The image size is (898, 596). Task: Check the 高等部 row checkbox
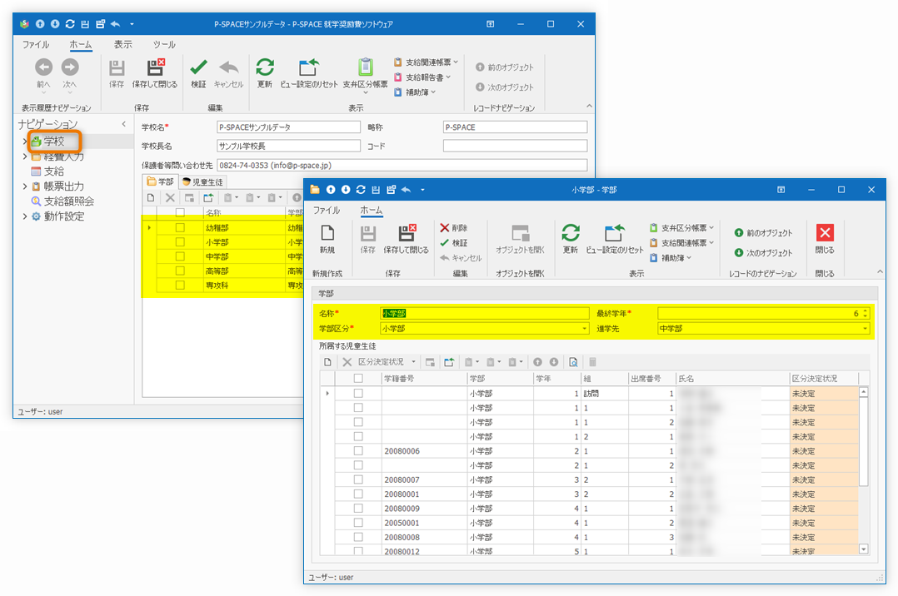pyautogui.click(x=181, y=271)
